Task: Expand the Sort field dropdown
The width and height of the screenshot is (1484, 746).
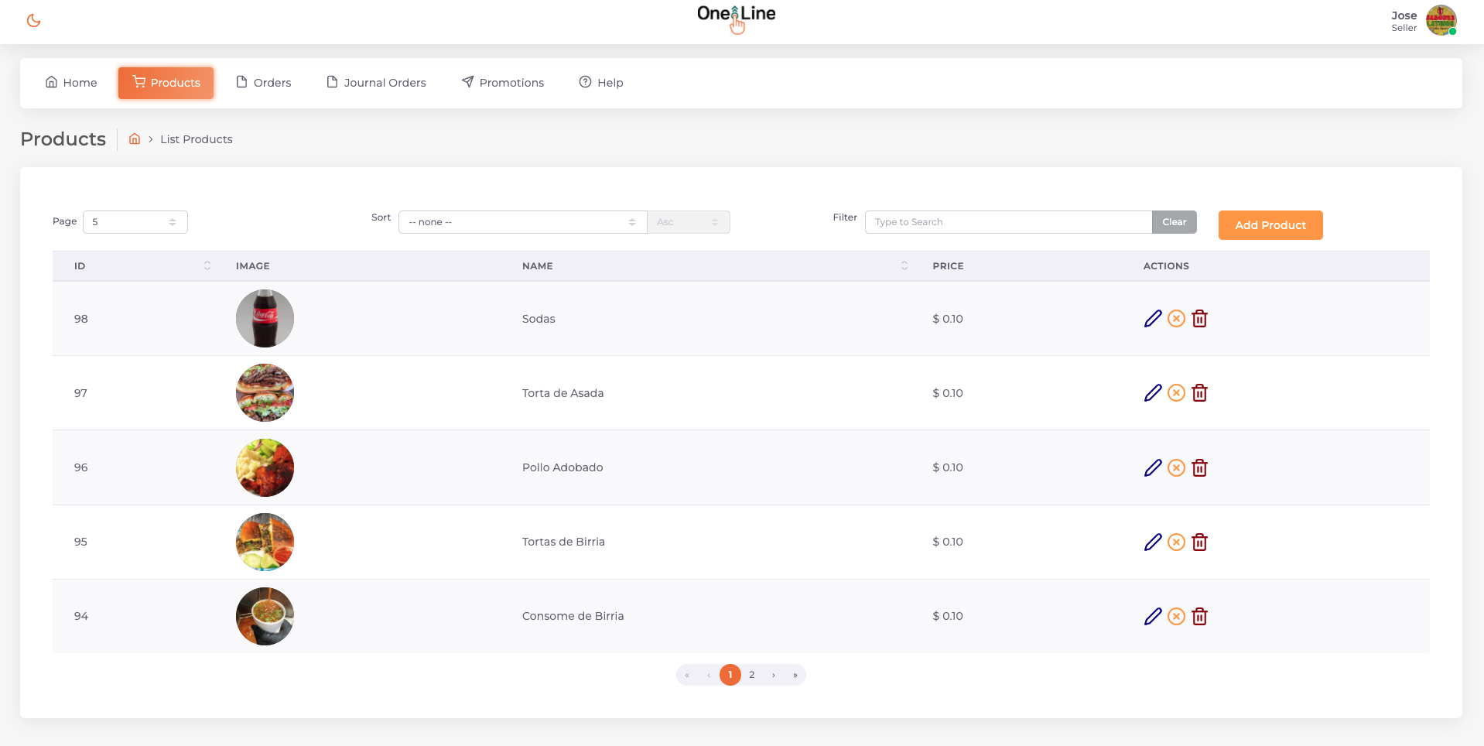Action: (x=522, y=222)
